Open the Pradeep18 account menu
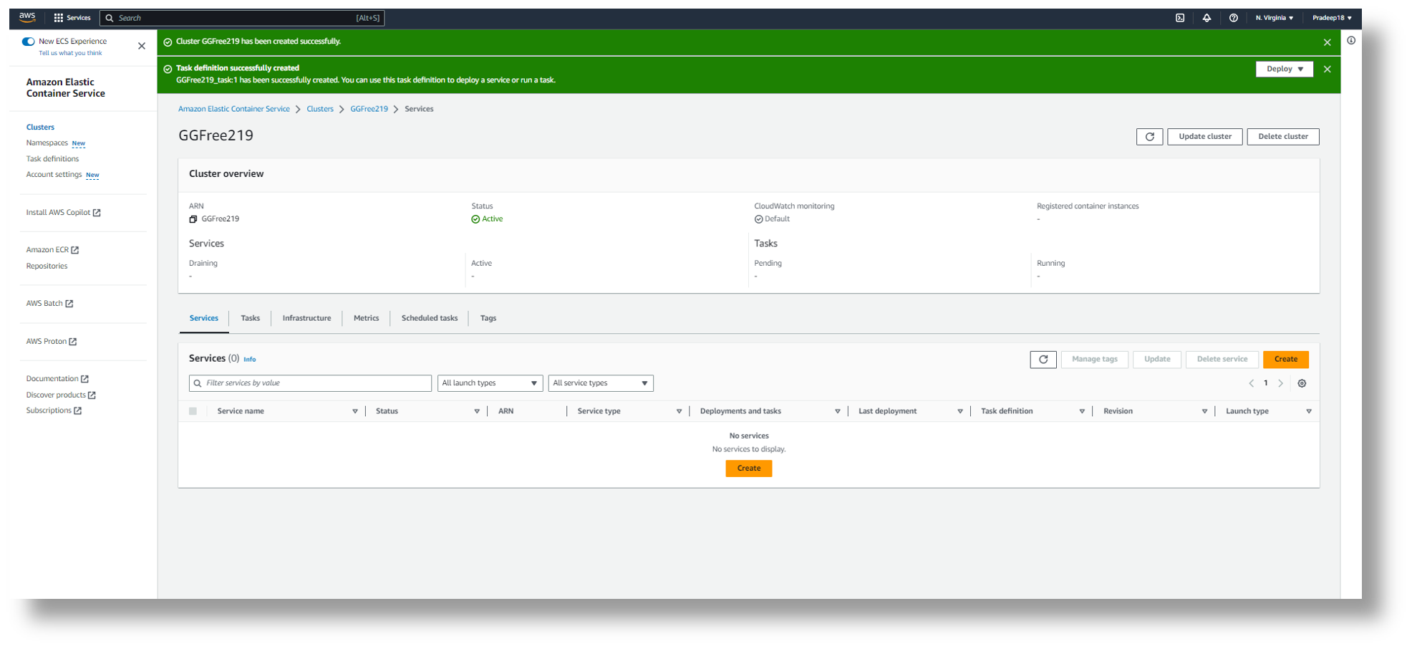1412x649 pixels. click(1332, 18)
